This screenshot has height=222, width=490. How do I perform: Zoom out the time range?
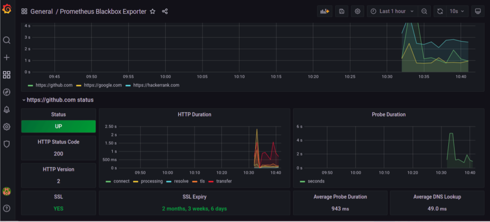pyautogui.click(x=424, y=11)
